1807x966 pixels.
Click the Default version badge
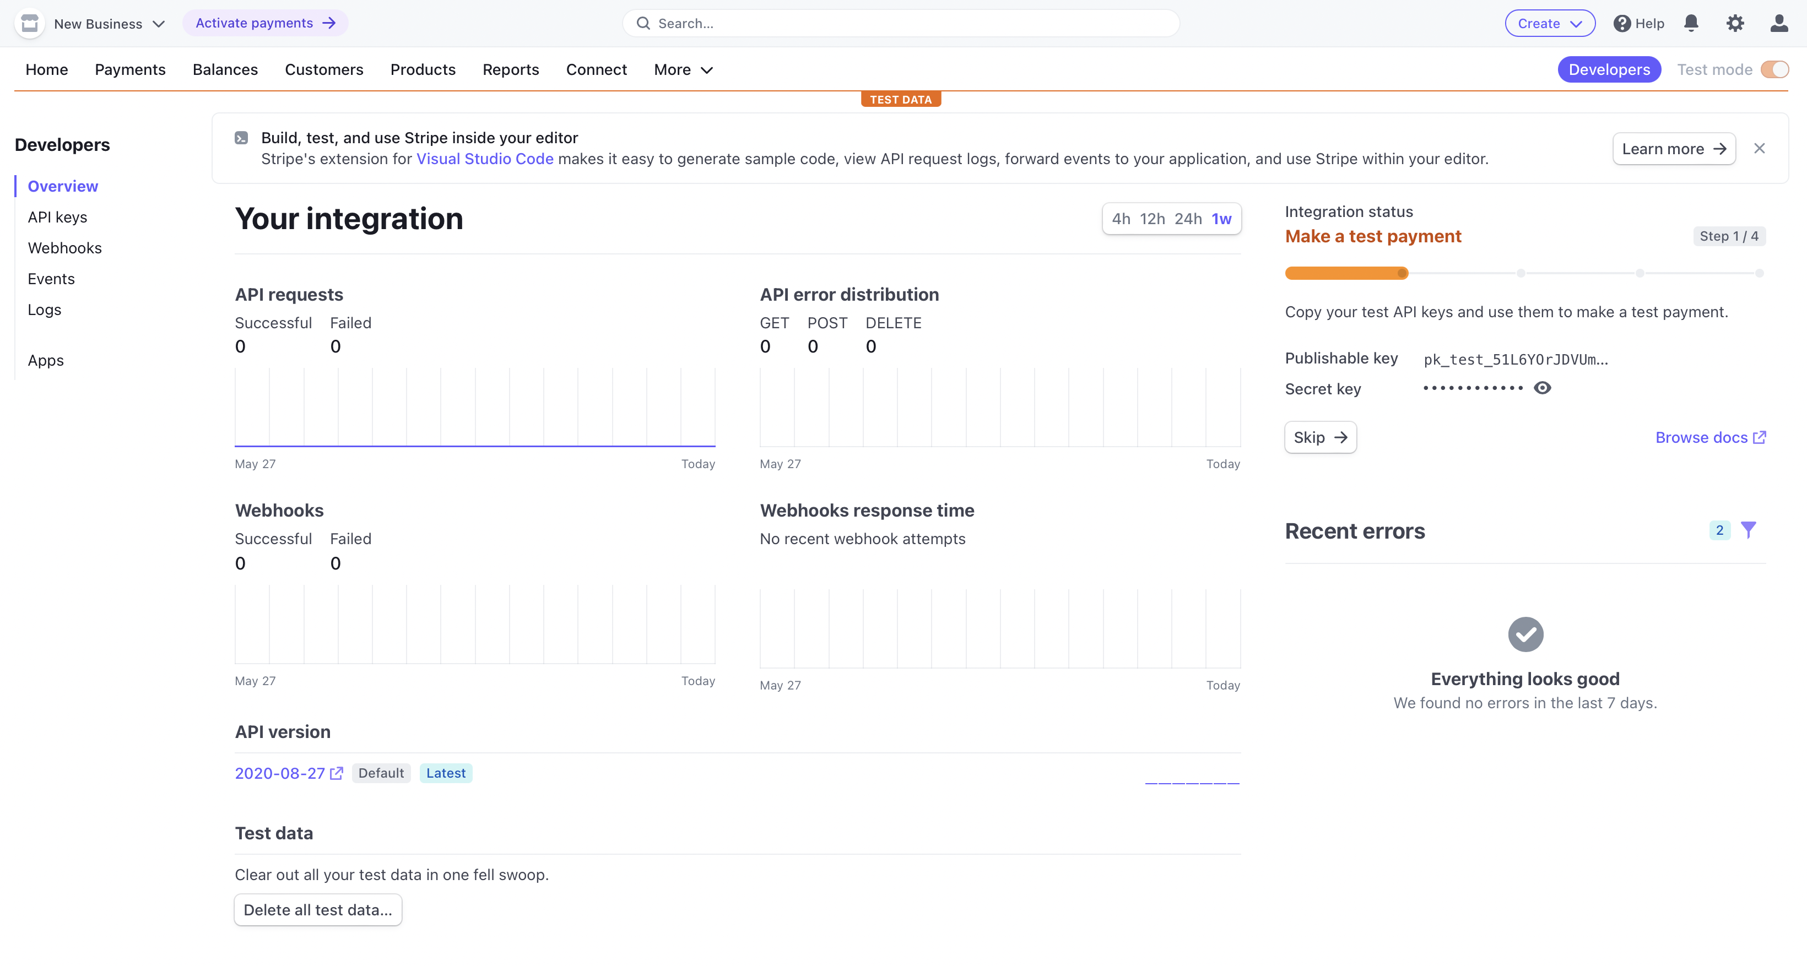tap(381, 773)
